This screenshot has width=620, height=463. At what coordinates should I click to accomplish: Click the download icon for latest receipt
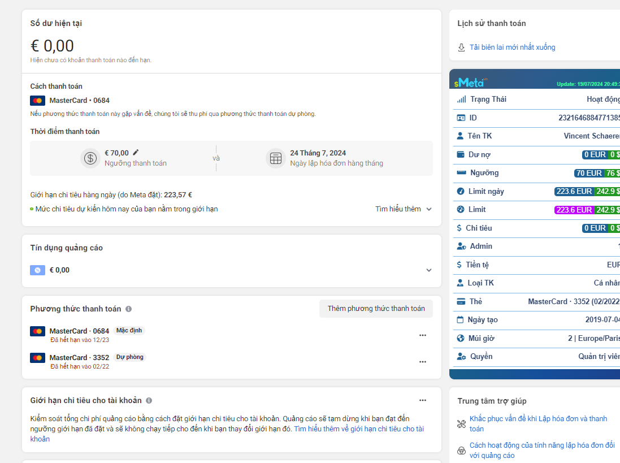pyautogui.click(x=462, y=47)
